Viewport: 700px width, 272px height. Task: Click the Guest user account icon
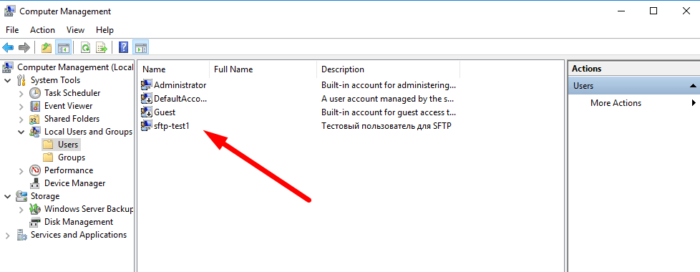click(x=147, y=112)
